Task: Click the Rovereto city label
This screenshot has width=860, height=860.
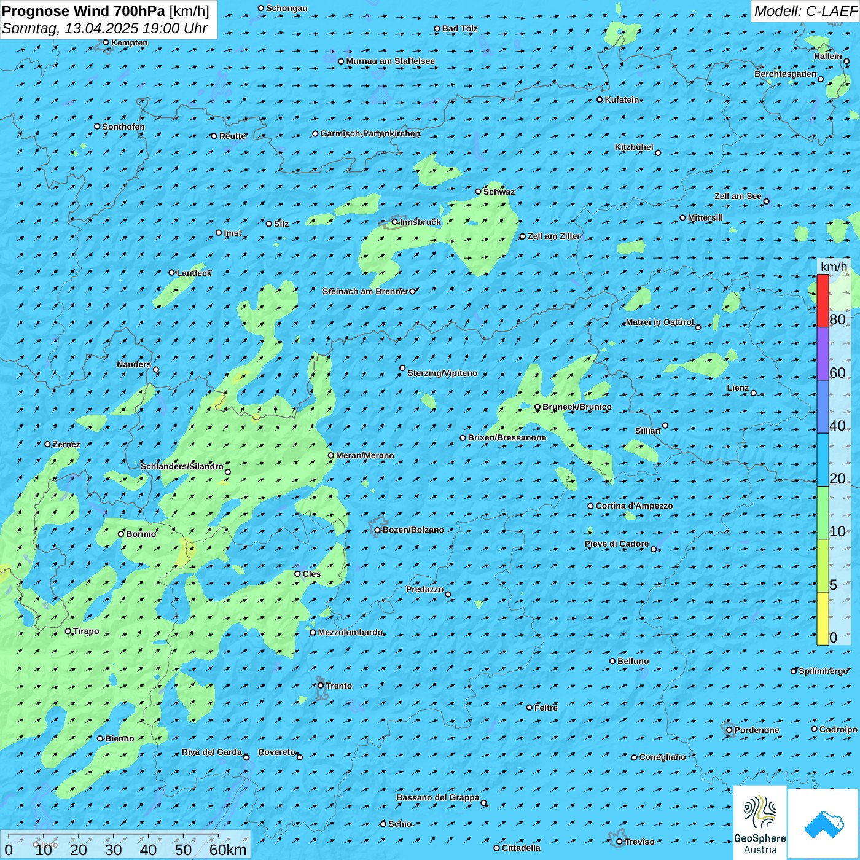Action: coord(276,752)
